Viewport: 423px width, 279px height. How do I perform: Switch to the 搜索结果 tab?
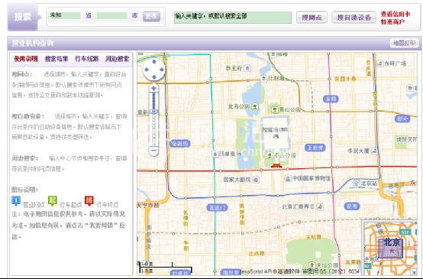pyautogui.click(x=57, y=59)
